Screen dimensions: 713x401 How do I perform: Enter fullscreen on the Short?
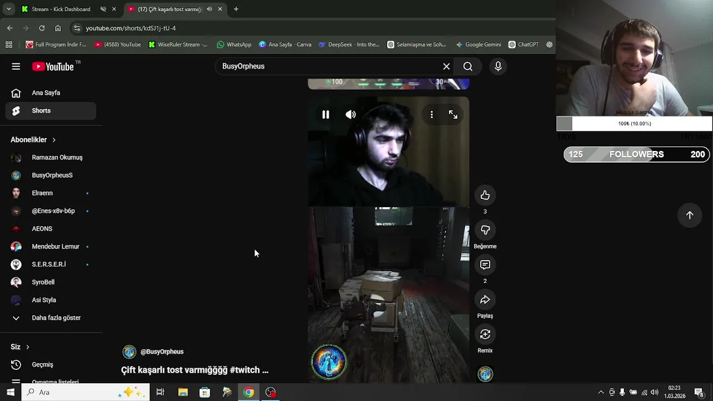(453, 115)
